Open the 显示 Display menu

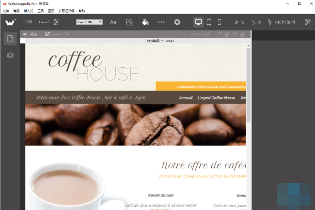(51, 11)
